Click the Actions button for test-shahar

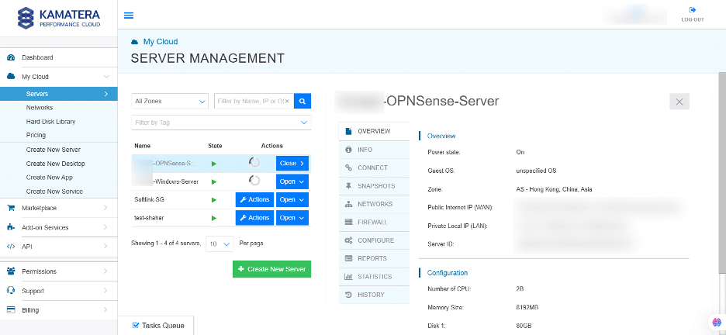(254, 218)
